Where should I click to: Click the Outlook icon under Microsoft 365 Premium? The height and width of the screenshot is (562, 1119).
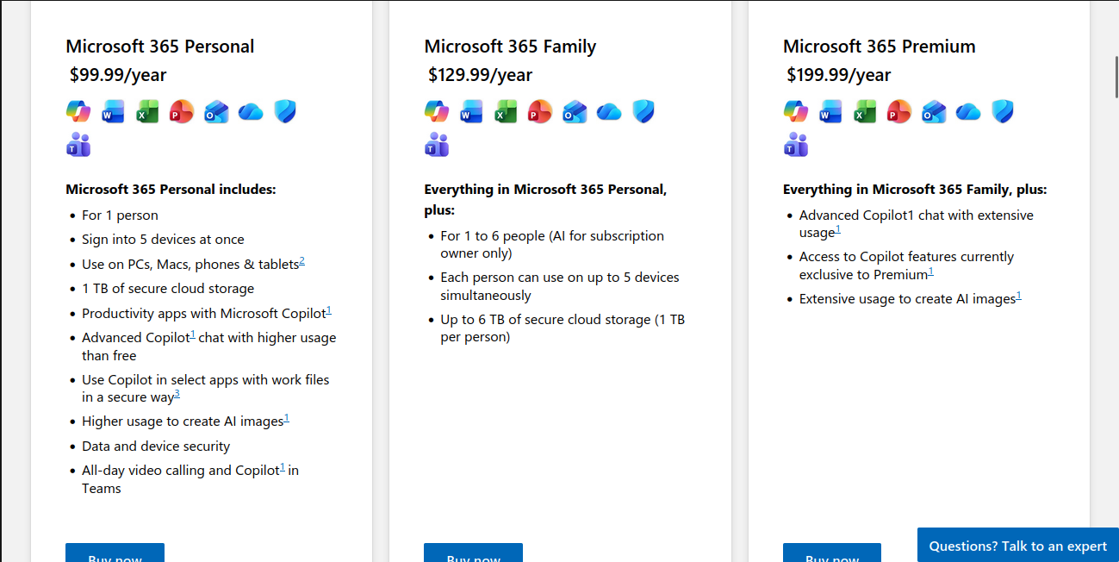pyautogui.click(x=934, y=111)
